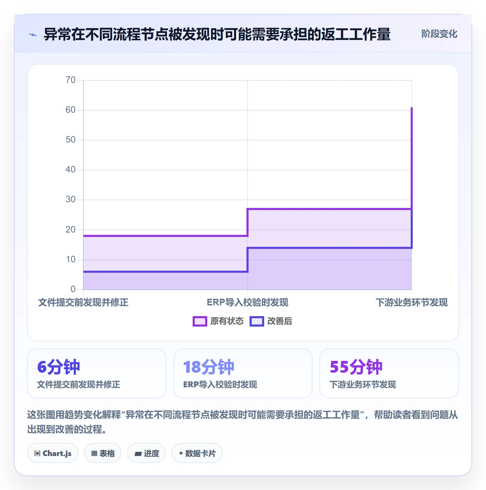Click the square icon in Chart.js chip

click(x=37, y=453)
